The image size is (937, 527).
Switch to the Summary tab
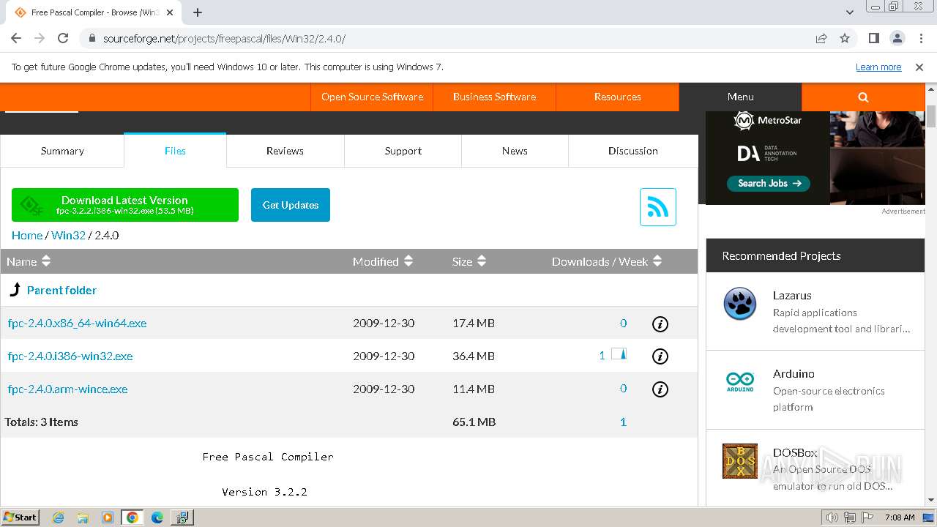coord(62,151)
